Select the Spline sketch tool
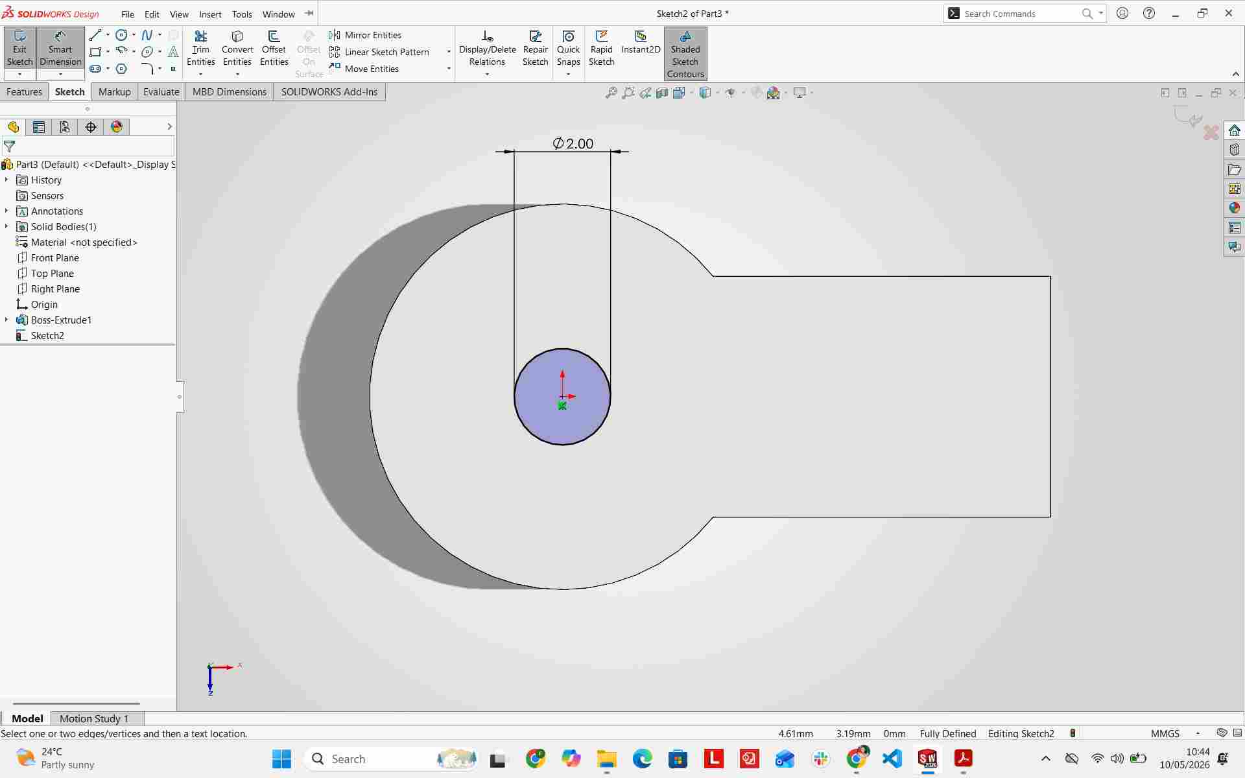Screen dimensions: 1245x778 (147, 35)
